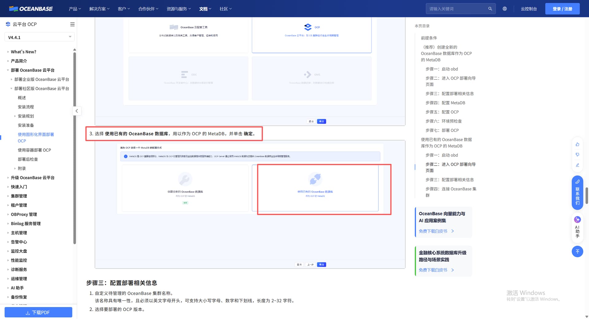Collapse the left sidebar with arrow handle
The width and height of the screenshot is (589, 319).
tap(77, 111)
